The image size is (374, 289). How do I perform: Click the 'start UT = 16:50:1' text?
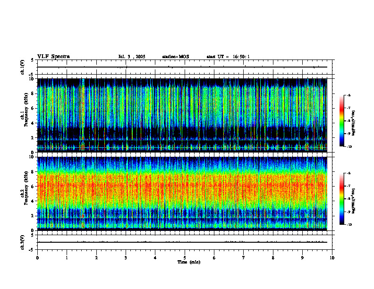click(228, 57)
